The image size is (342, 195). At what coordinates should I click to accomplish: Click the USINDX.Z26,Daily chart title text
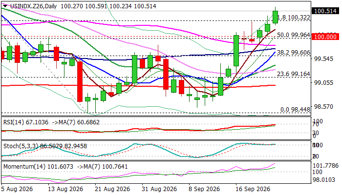pos(33,6)
